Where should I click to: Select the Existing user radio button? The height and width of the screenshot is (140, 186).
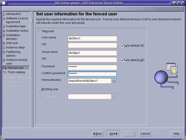tap(40, 89)
